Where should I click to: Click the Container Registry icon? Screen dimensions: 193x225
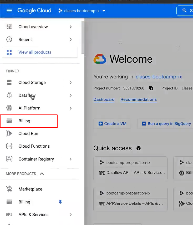tap(9, 159)
